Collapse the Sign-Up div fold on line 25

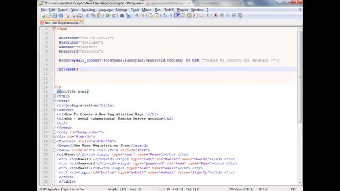[x=55, y=137]
